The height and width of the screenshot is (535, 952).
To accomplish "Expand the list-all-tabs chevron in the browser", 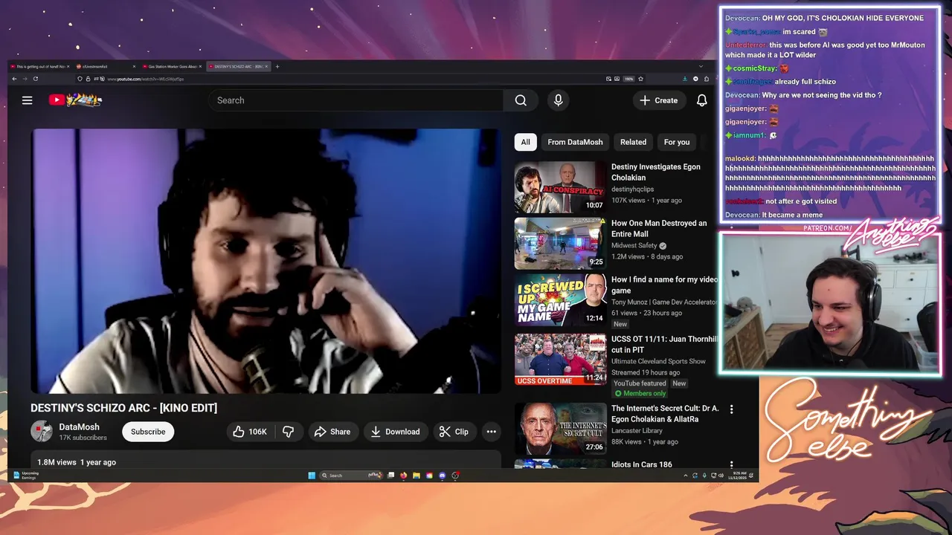I will [701, 66].
